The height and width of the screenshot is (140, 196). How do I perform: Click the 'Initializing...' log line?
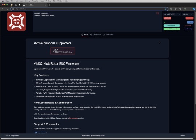44,13
